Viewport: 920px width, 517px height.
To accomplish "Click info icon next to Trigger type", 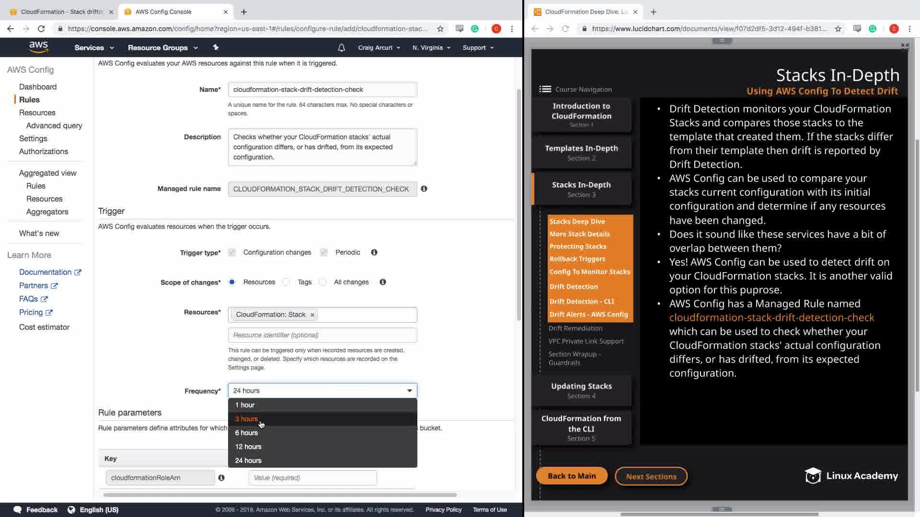I will pyautogui.click(x=374, y=252).
